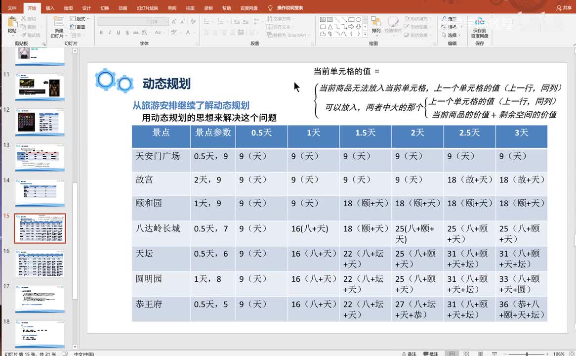Select the rectangle shape in gallery

[x=351, y=19]
